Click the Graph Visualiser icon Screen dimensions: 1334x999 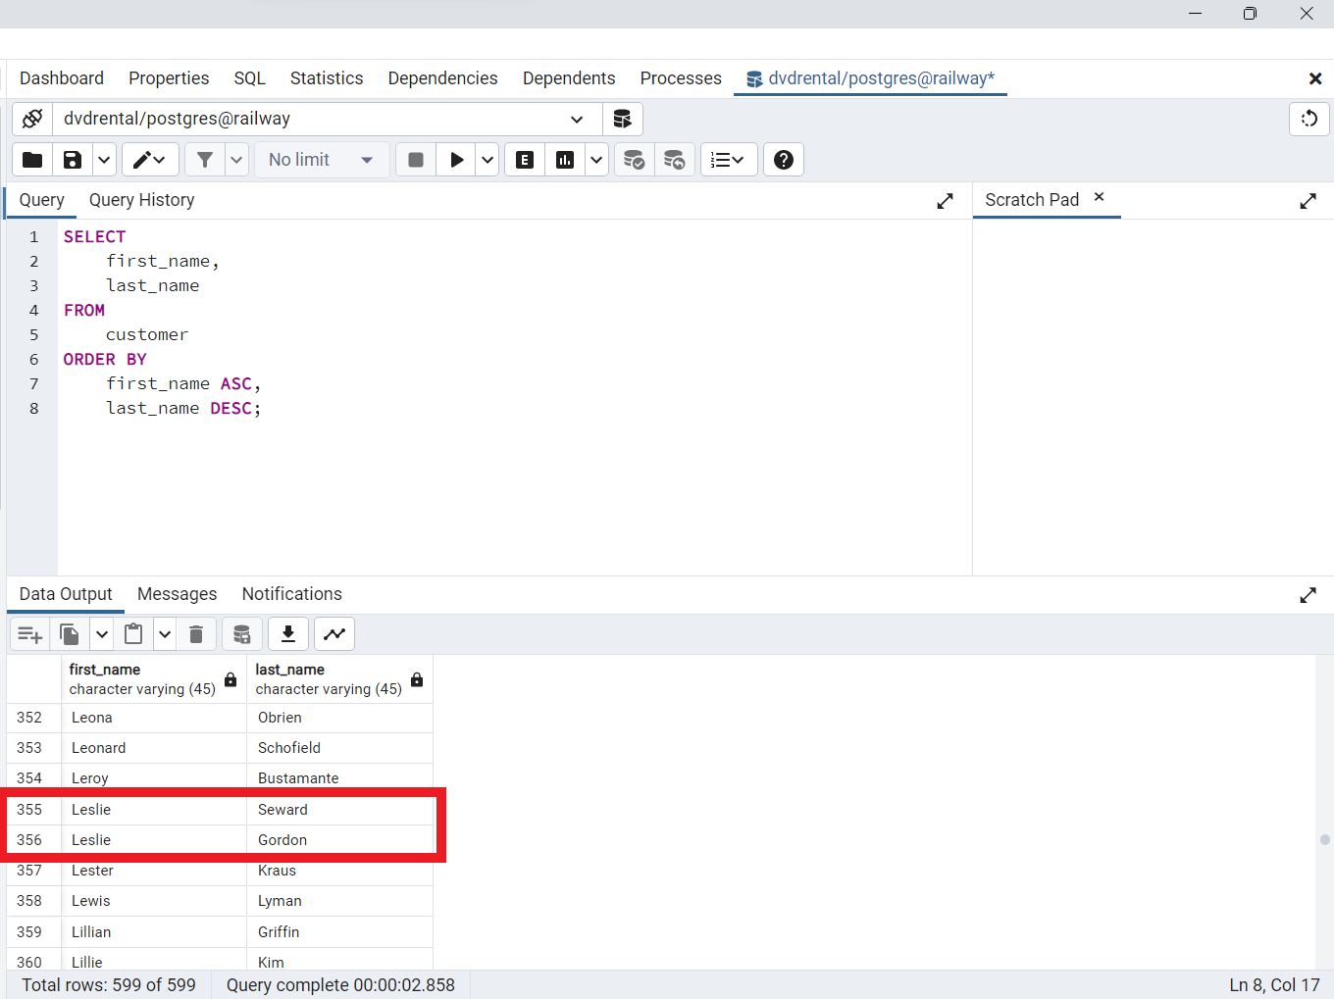[334, 634]
